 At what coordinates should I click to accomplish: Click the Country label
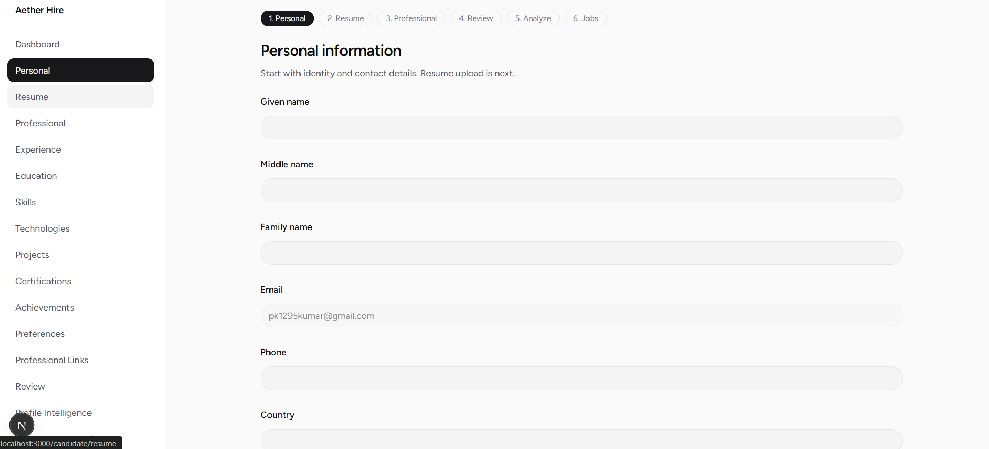(277, 415)
